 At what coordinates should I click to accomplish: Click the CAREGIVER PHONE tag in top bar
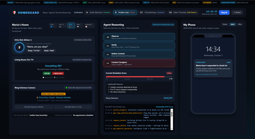click(228, 3)
